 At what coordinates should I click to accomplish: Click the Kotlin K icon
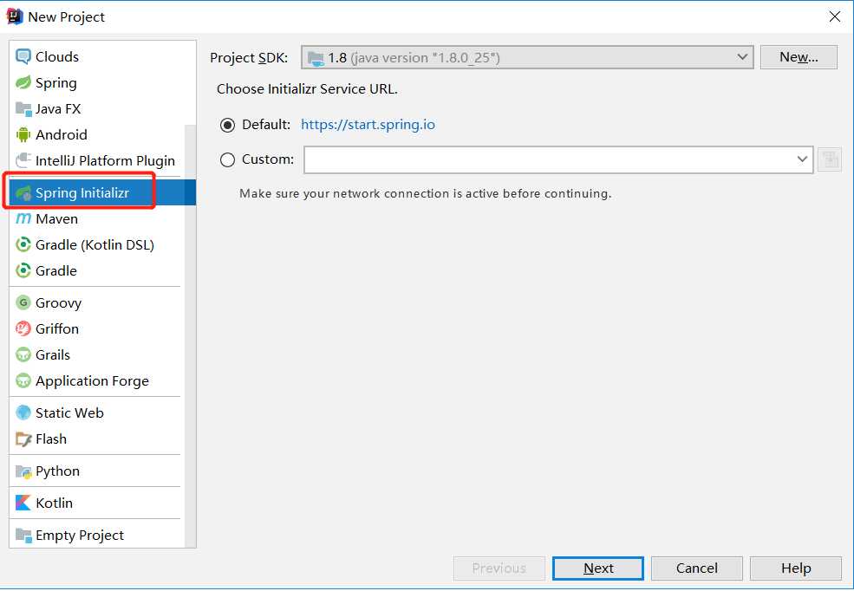coord(23,503)
